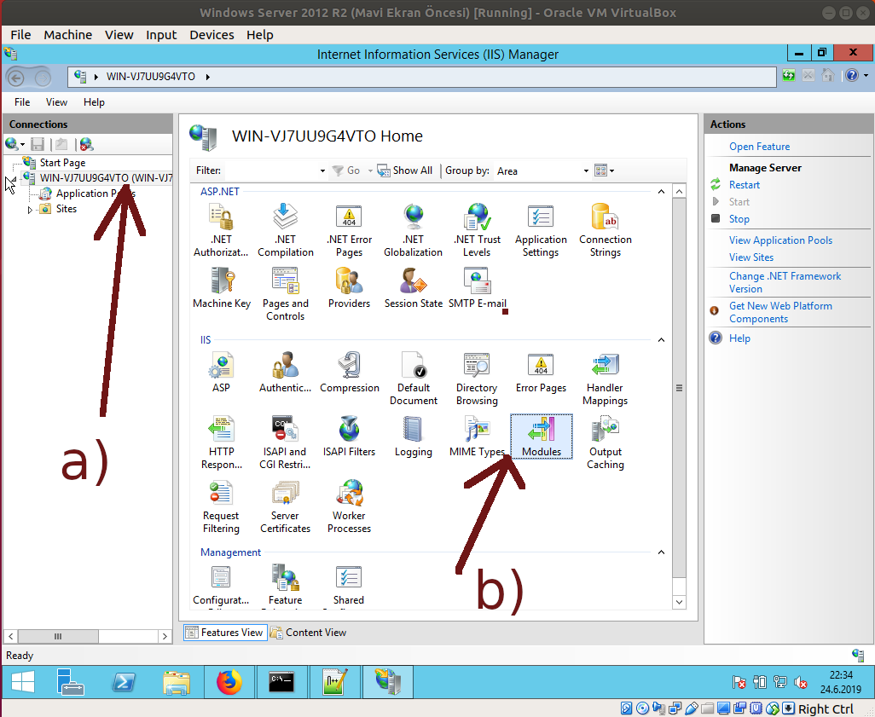The width and height of the screenshot is (875, 717).
Task: Collapse the ASP.NET feature group
Action: [661, 192]
